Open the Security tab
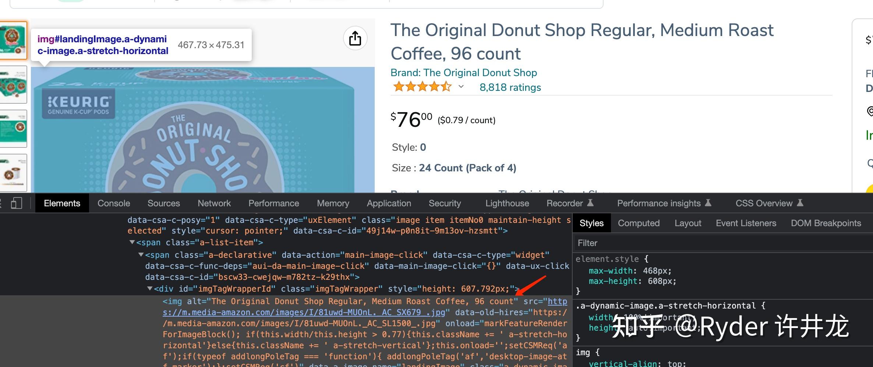 445,203
